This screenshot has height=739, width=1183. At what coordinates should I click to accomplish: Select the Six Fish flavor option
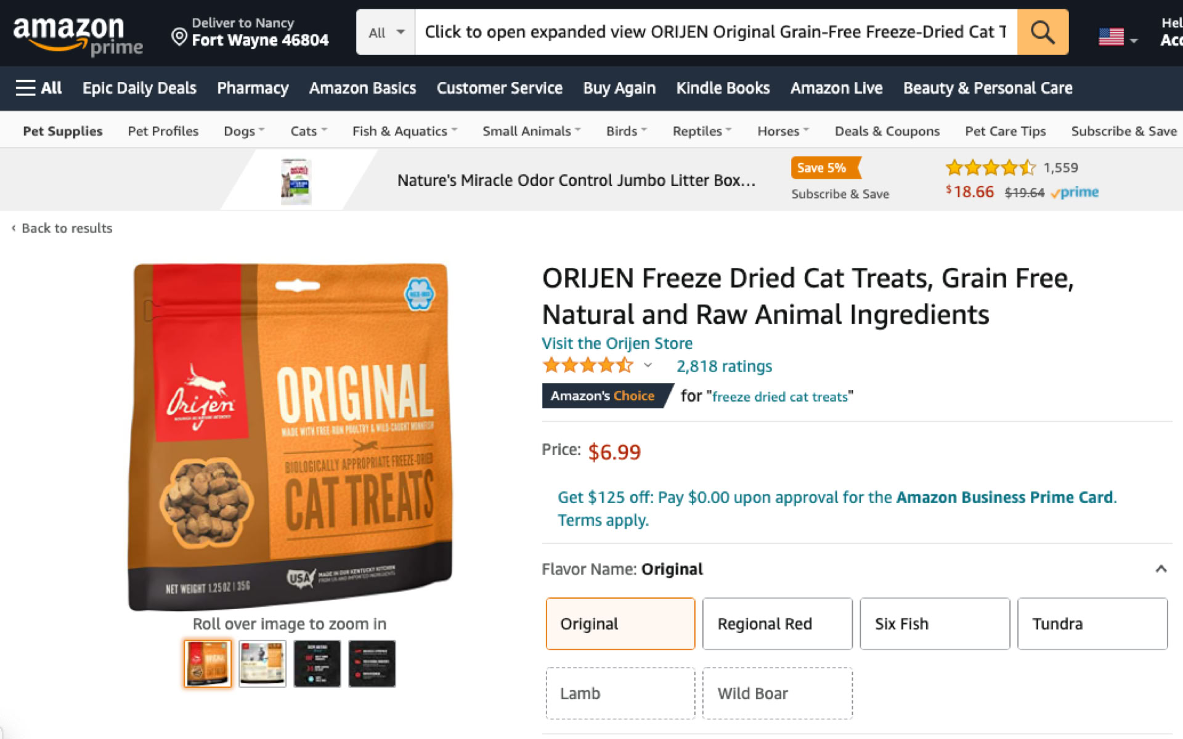coord(935,624)
